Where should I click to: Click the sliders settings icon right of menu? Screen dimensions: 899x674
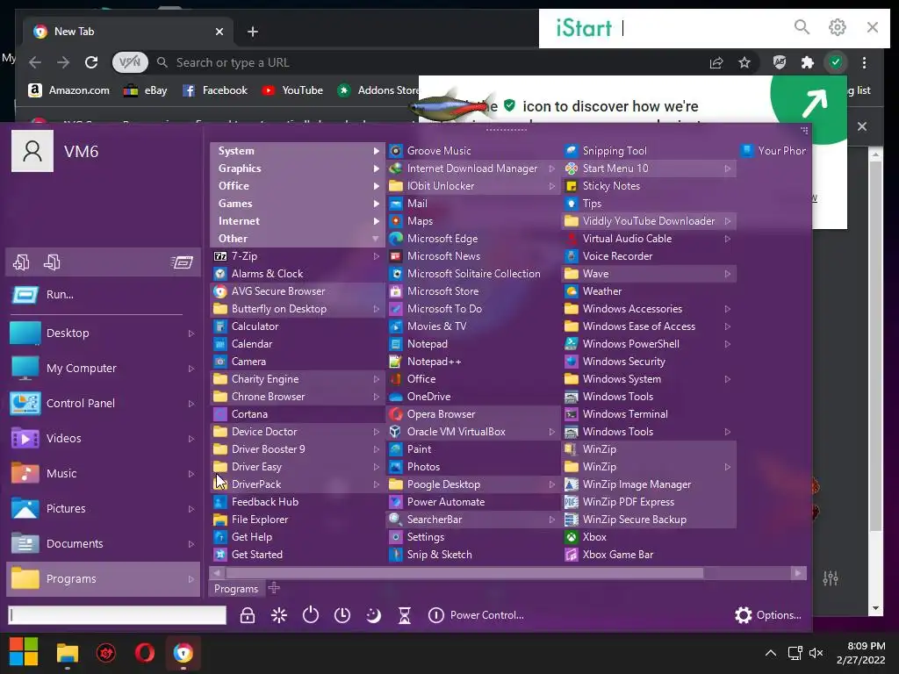(831, 578)
